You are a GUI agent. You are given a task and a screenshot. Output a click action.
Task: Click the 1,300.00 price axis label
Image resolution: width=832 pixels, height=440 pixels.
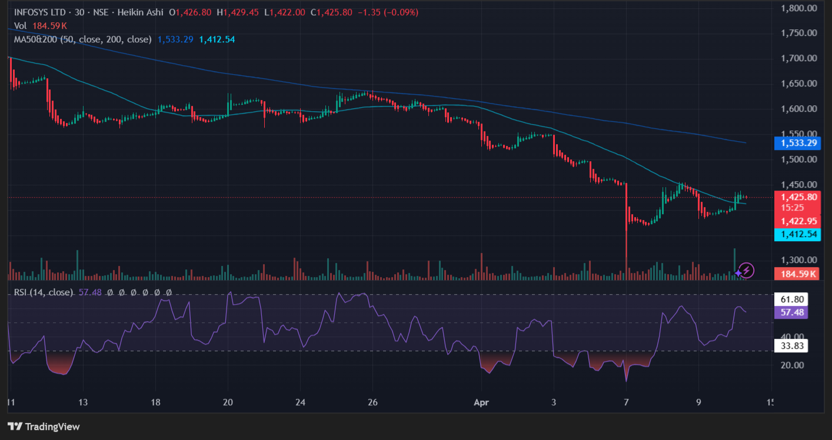(x=799, y=260)
